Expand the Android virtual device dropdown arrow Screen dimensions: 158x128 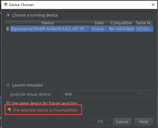click(142, 94)
